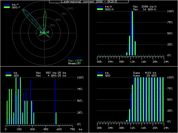Click the 'Max 587 km/25 km' value
The height and width of the screenshot is (133, 178).
coord(51,73)
